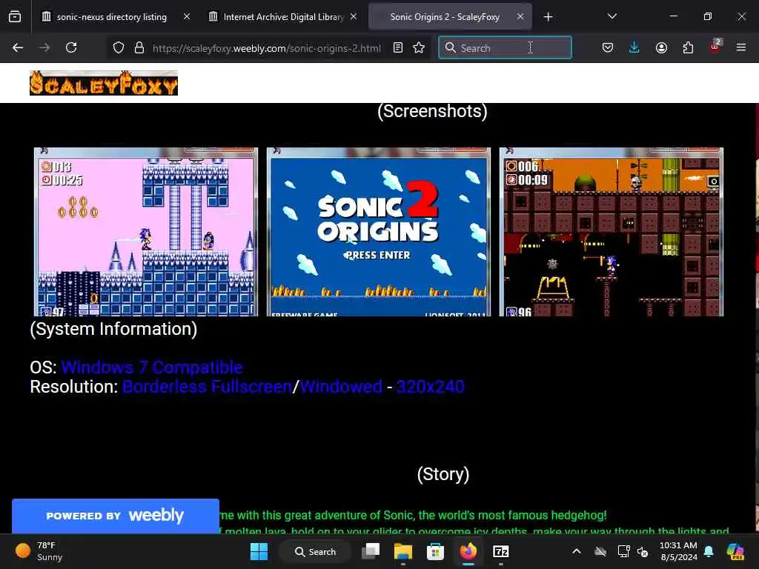Open a new tab

point(548,17)
